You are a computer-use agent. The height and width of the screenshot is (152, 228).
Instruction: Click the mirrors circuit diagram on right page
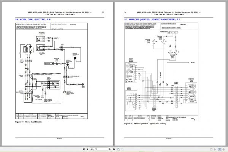click(161, 72)
